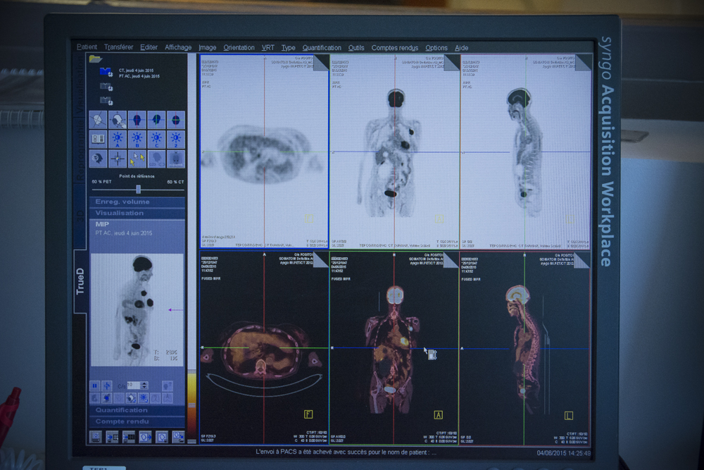Click the MIP rotating preview thumbnail

(137, 310)
